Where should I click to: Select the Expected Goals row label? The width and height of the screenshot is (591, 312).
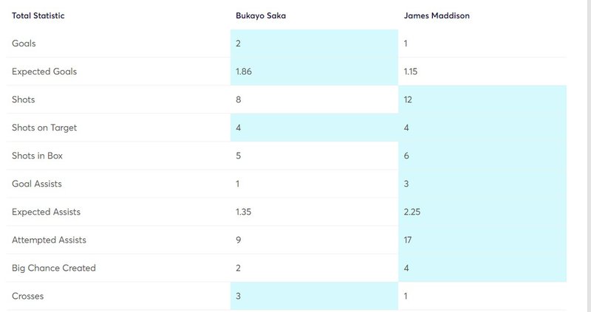pos(44,72)
